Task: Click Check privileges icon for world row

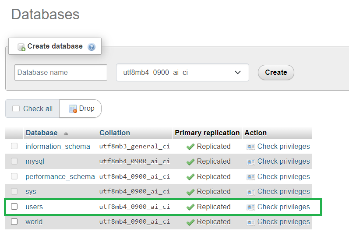Action: 251,222
